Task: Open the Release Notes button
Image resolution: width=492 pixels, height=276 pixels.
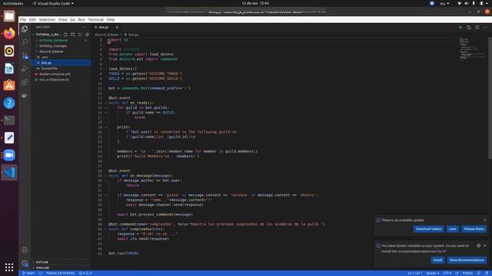Action: [x=474, y=229]
